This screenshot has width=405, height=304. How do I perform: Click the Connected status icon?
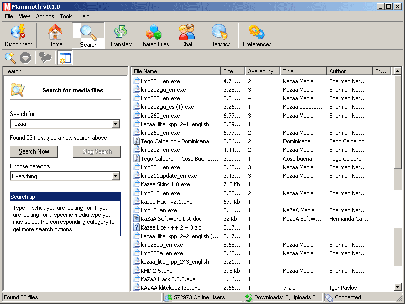tap(329, 298)
